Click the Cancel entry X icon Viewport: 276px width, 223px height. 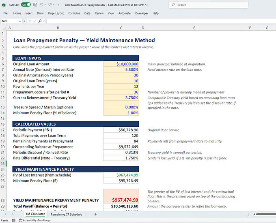(x=30, y=21)
